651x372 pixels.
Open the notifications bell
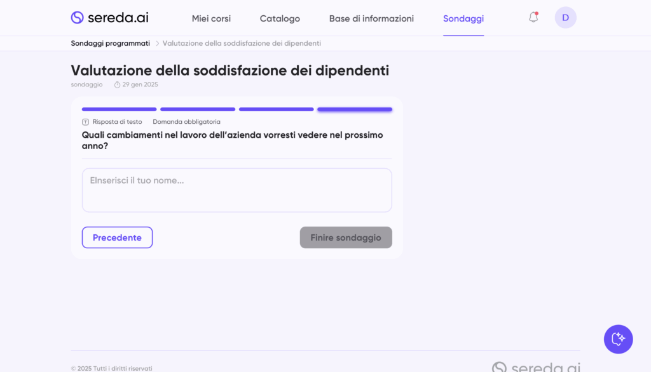pos(533,18)
